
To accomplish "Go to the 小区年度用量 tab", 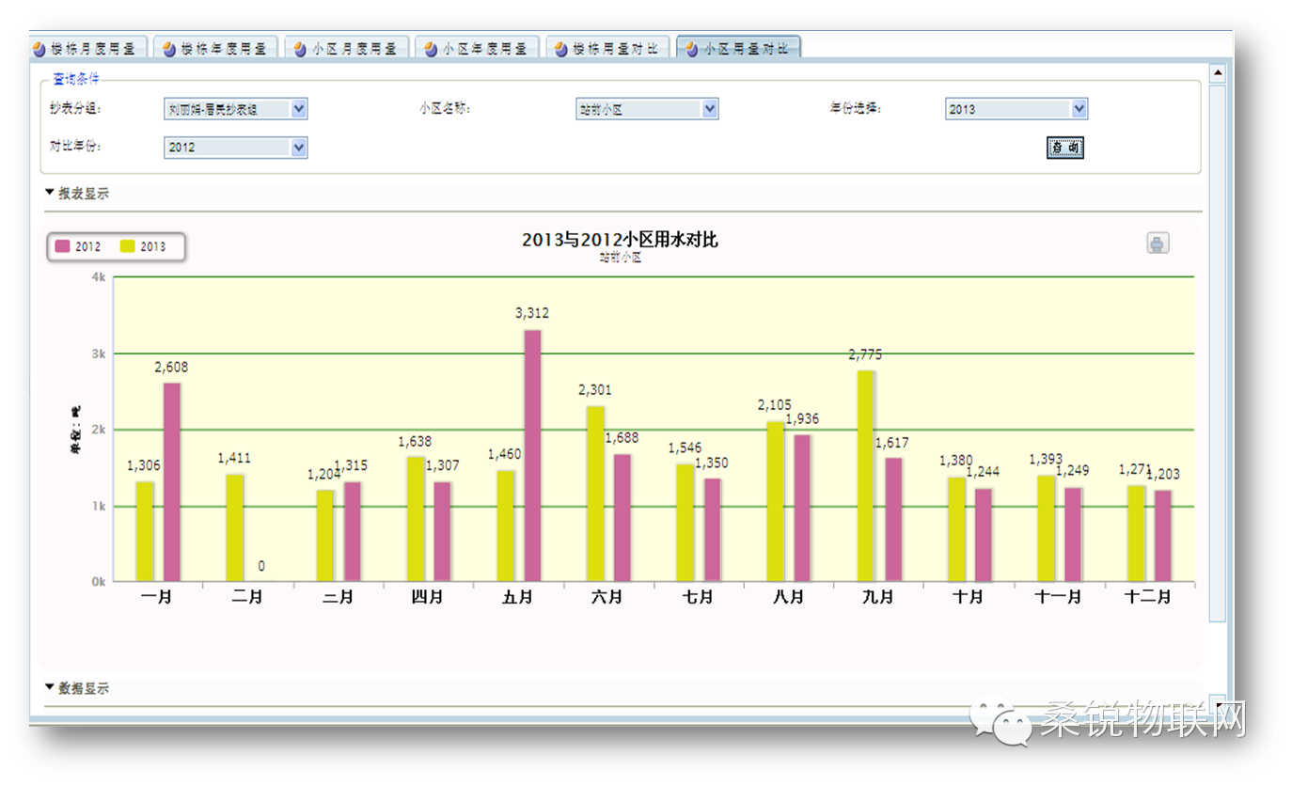I will tap(478, 48).
